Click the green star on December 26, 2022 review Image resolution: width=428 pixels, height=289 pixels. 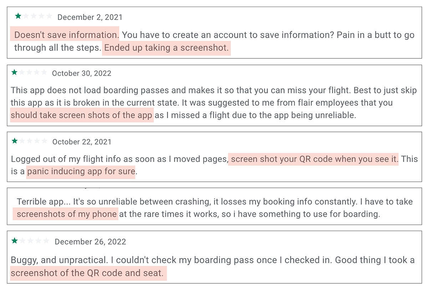point(15,241)
